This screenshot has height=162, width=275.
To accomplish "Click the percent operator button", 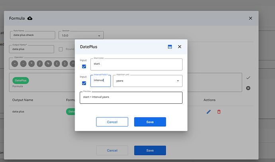I will tap(48, 63).
